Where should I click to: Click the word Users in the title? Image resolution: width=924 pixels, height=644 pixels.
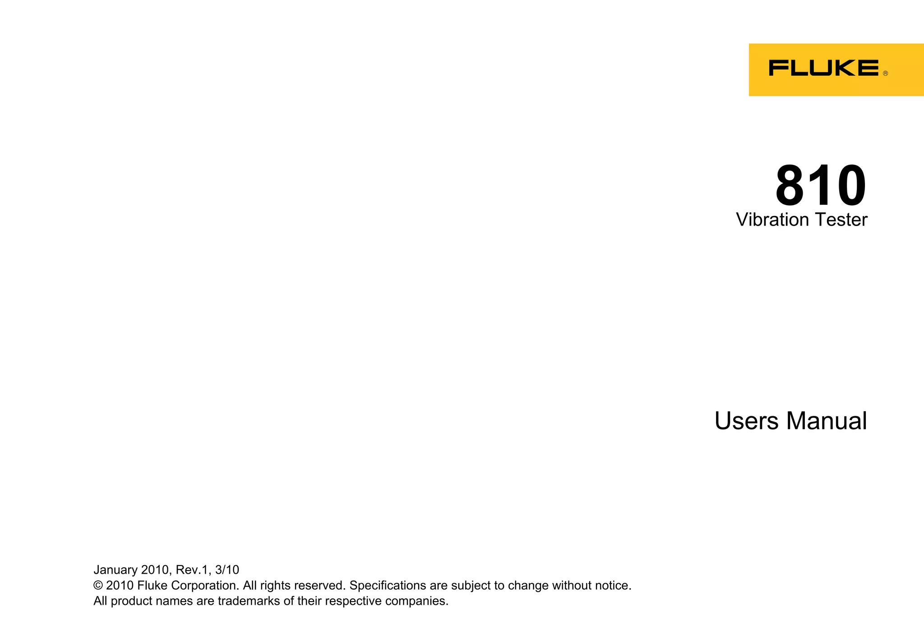tap(747, 421)
